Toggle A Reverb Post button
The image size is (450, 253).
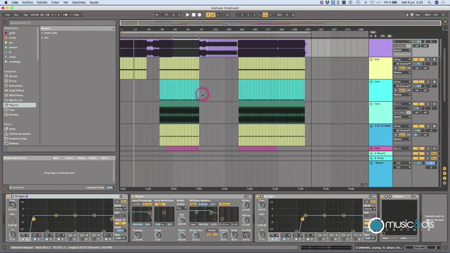point(434,154)
